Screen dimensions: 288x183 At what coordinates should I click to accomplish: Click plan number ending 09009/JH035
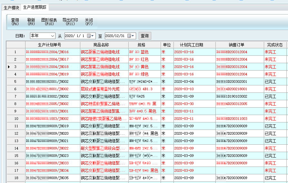click(x=53, y=178)
